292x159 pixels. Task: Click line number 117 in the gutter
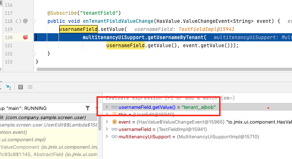(8, 13)
